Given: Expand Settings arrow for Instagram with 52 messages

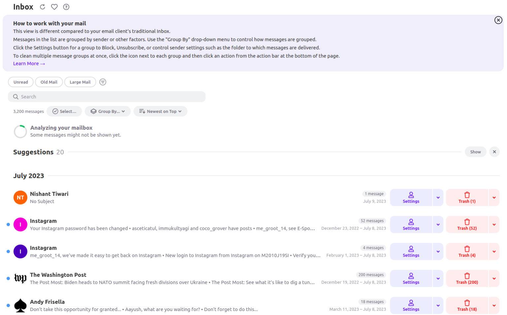Looking at the screenshot, I should [438, 225].
